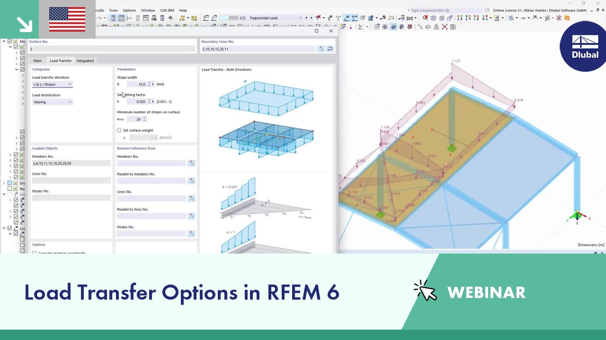Check the Consider member eccentricity option
The height and width of the screenshot is (340, 606).
pyautogui.click(x=35, y=253)
